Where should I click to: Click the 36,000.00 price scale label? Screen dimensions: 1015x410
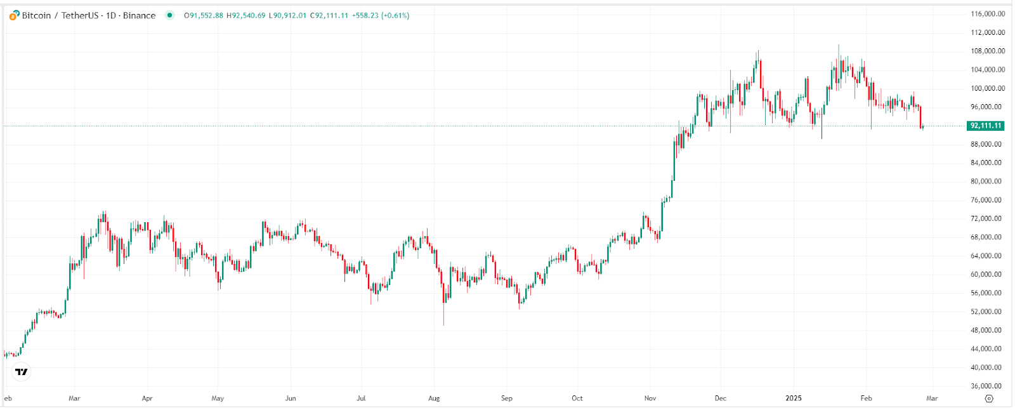988,386
